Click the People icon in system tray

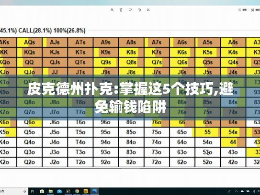pyautogui.click(x=229, y=191)
